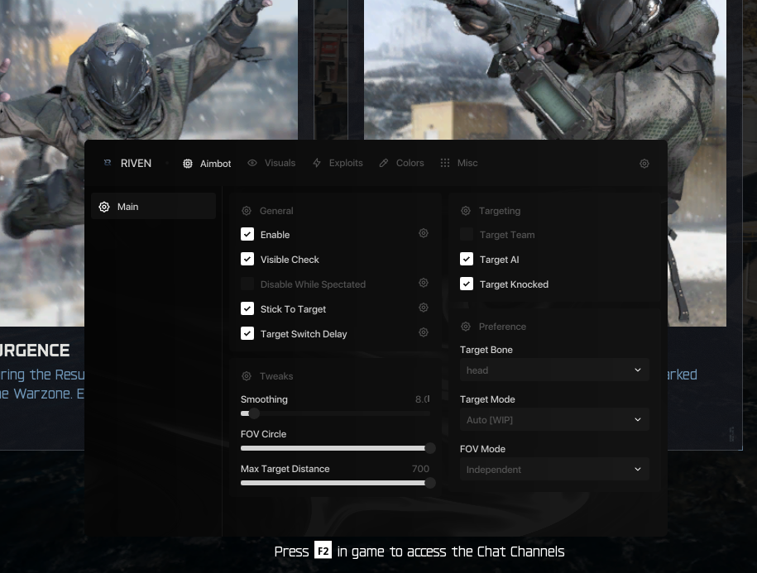Open the FOV Mode dropdown showing Independent
757x573 pixels.
(554, 470)
